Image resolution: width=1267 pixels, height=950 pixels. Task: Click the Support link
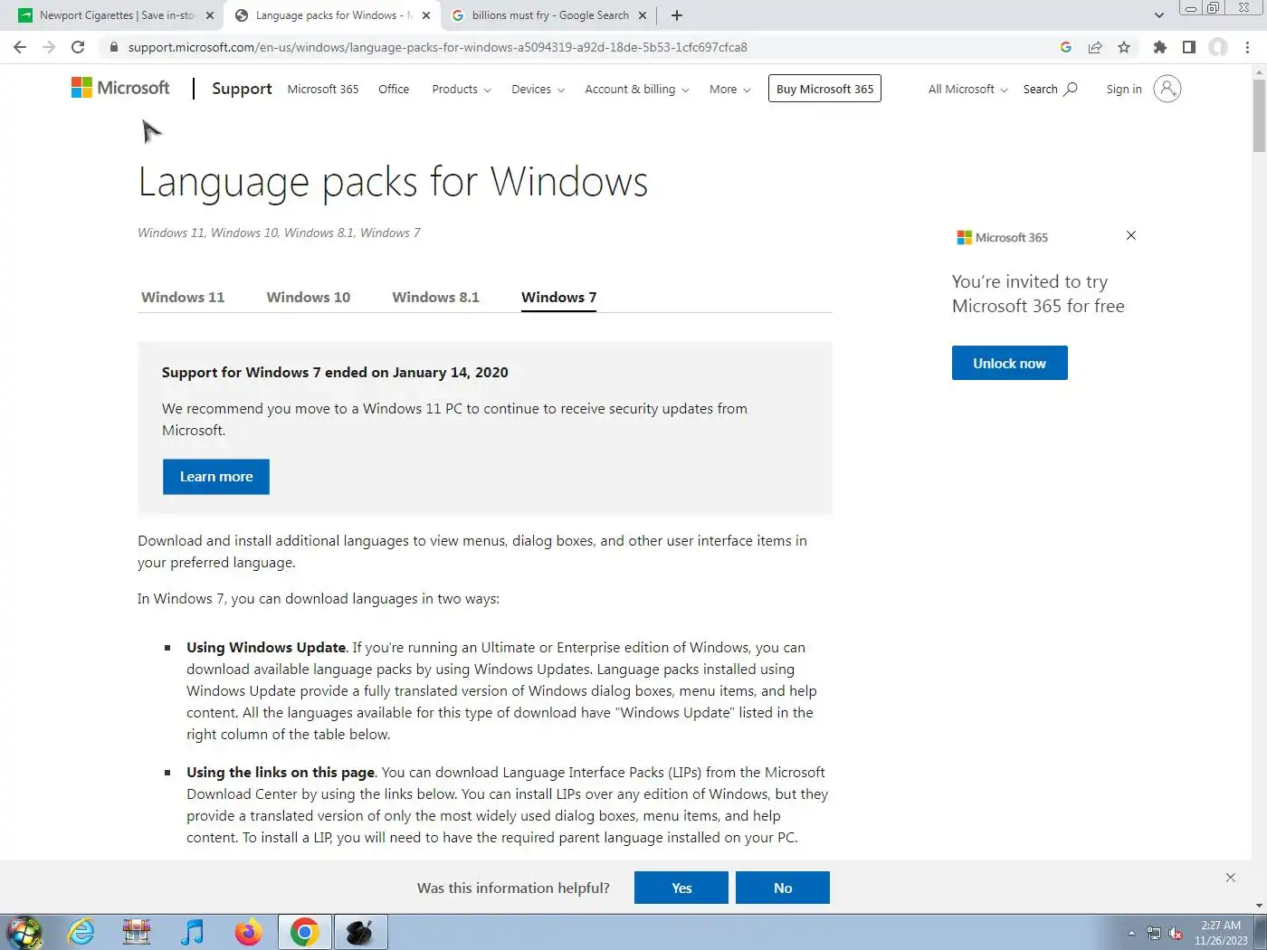tap(242, 89)
